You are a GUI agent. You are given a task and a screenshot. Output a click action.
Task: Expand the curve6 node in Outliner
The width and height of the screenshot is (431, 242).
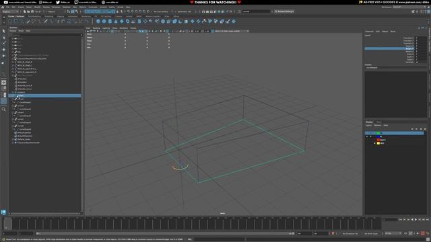coord(13,126)
